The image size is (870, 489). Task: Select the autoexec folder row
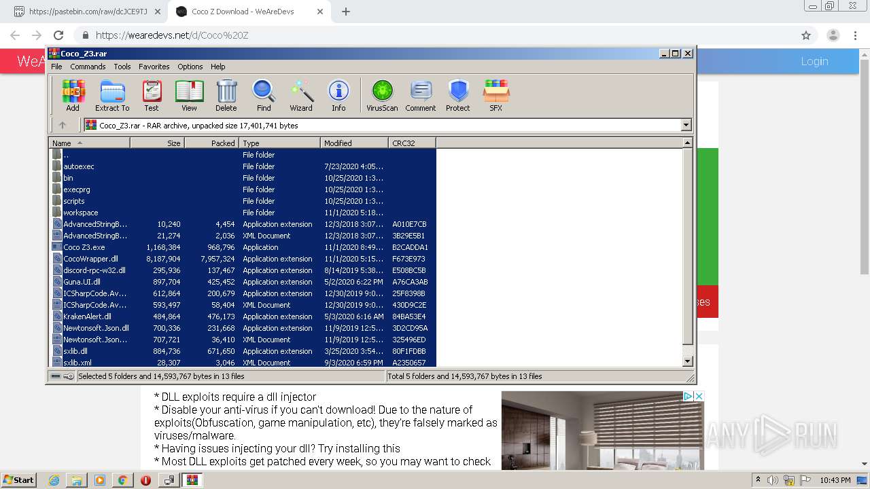(243, 166)
